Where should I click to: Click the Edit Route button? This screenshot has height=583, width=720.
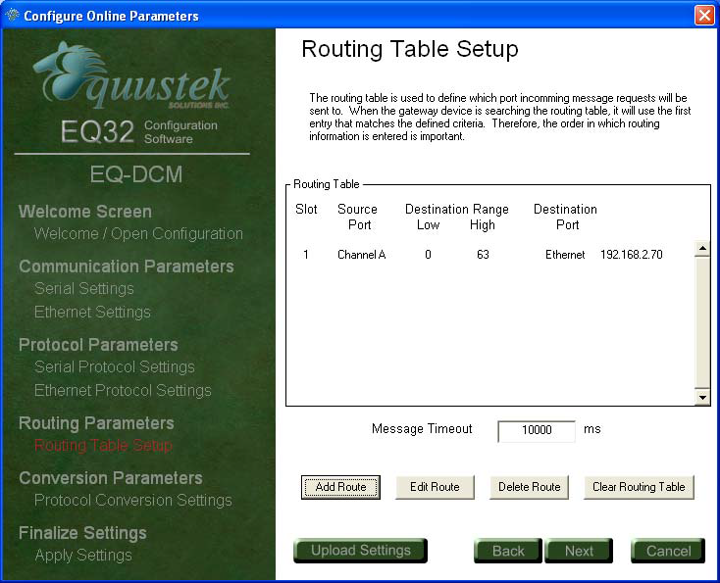pyautogui.click(x=435, y=487)
